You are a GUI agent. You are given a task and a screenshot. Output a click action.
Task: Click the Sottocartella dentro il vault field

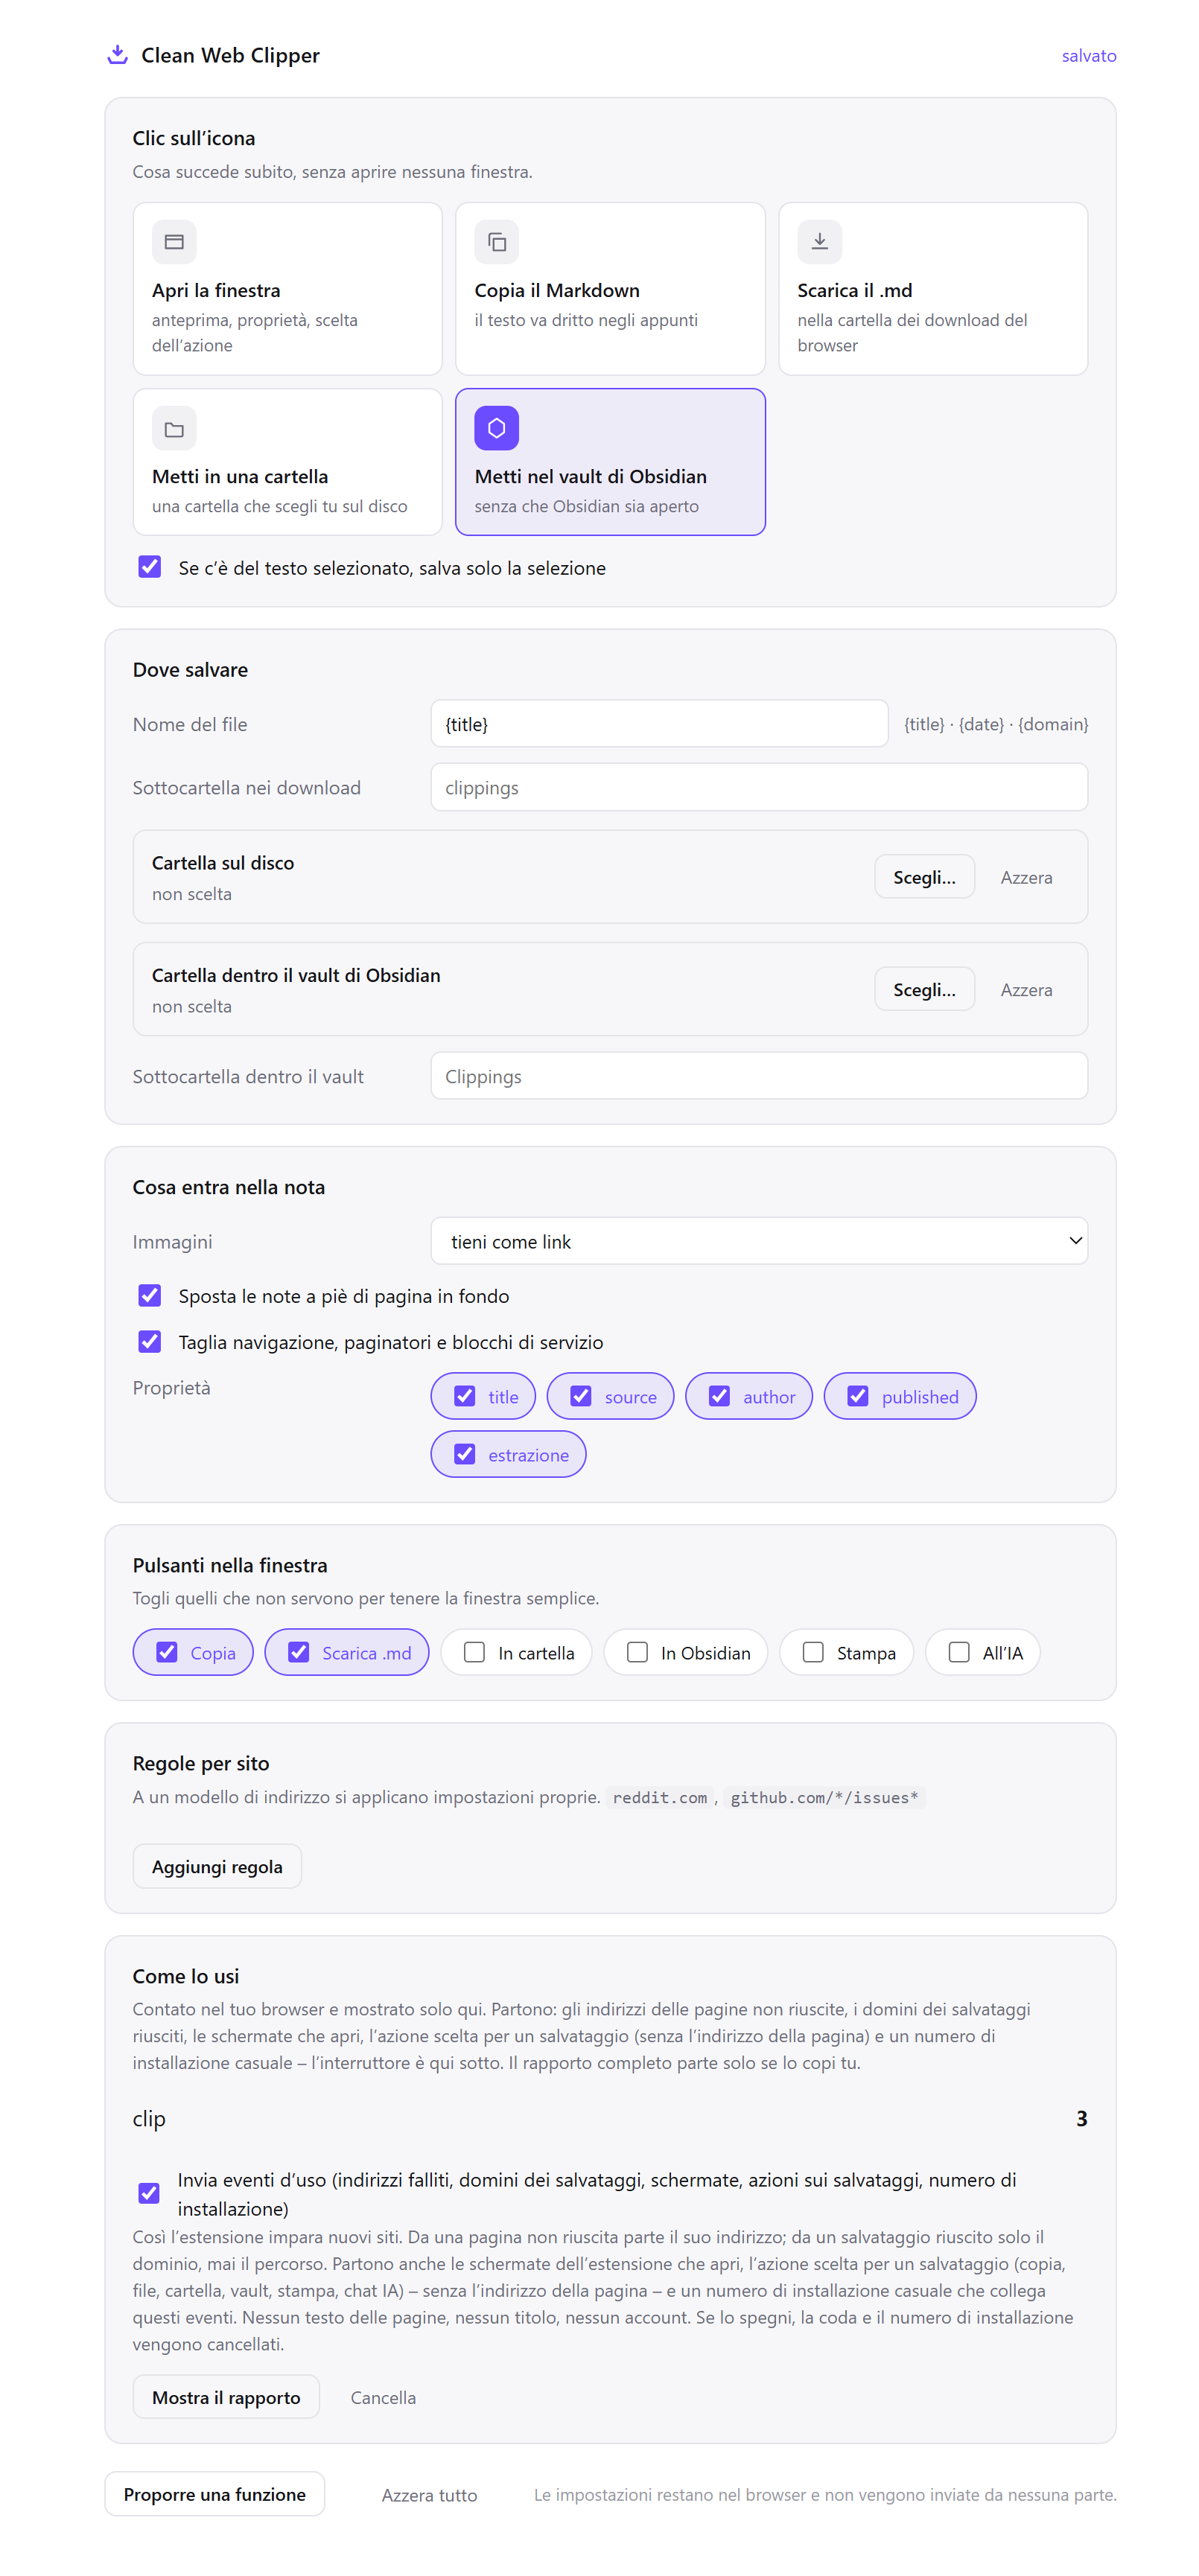759,1076
